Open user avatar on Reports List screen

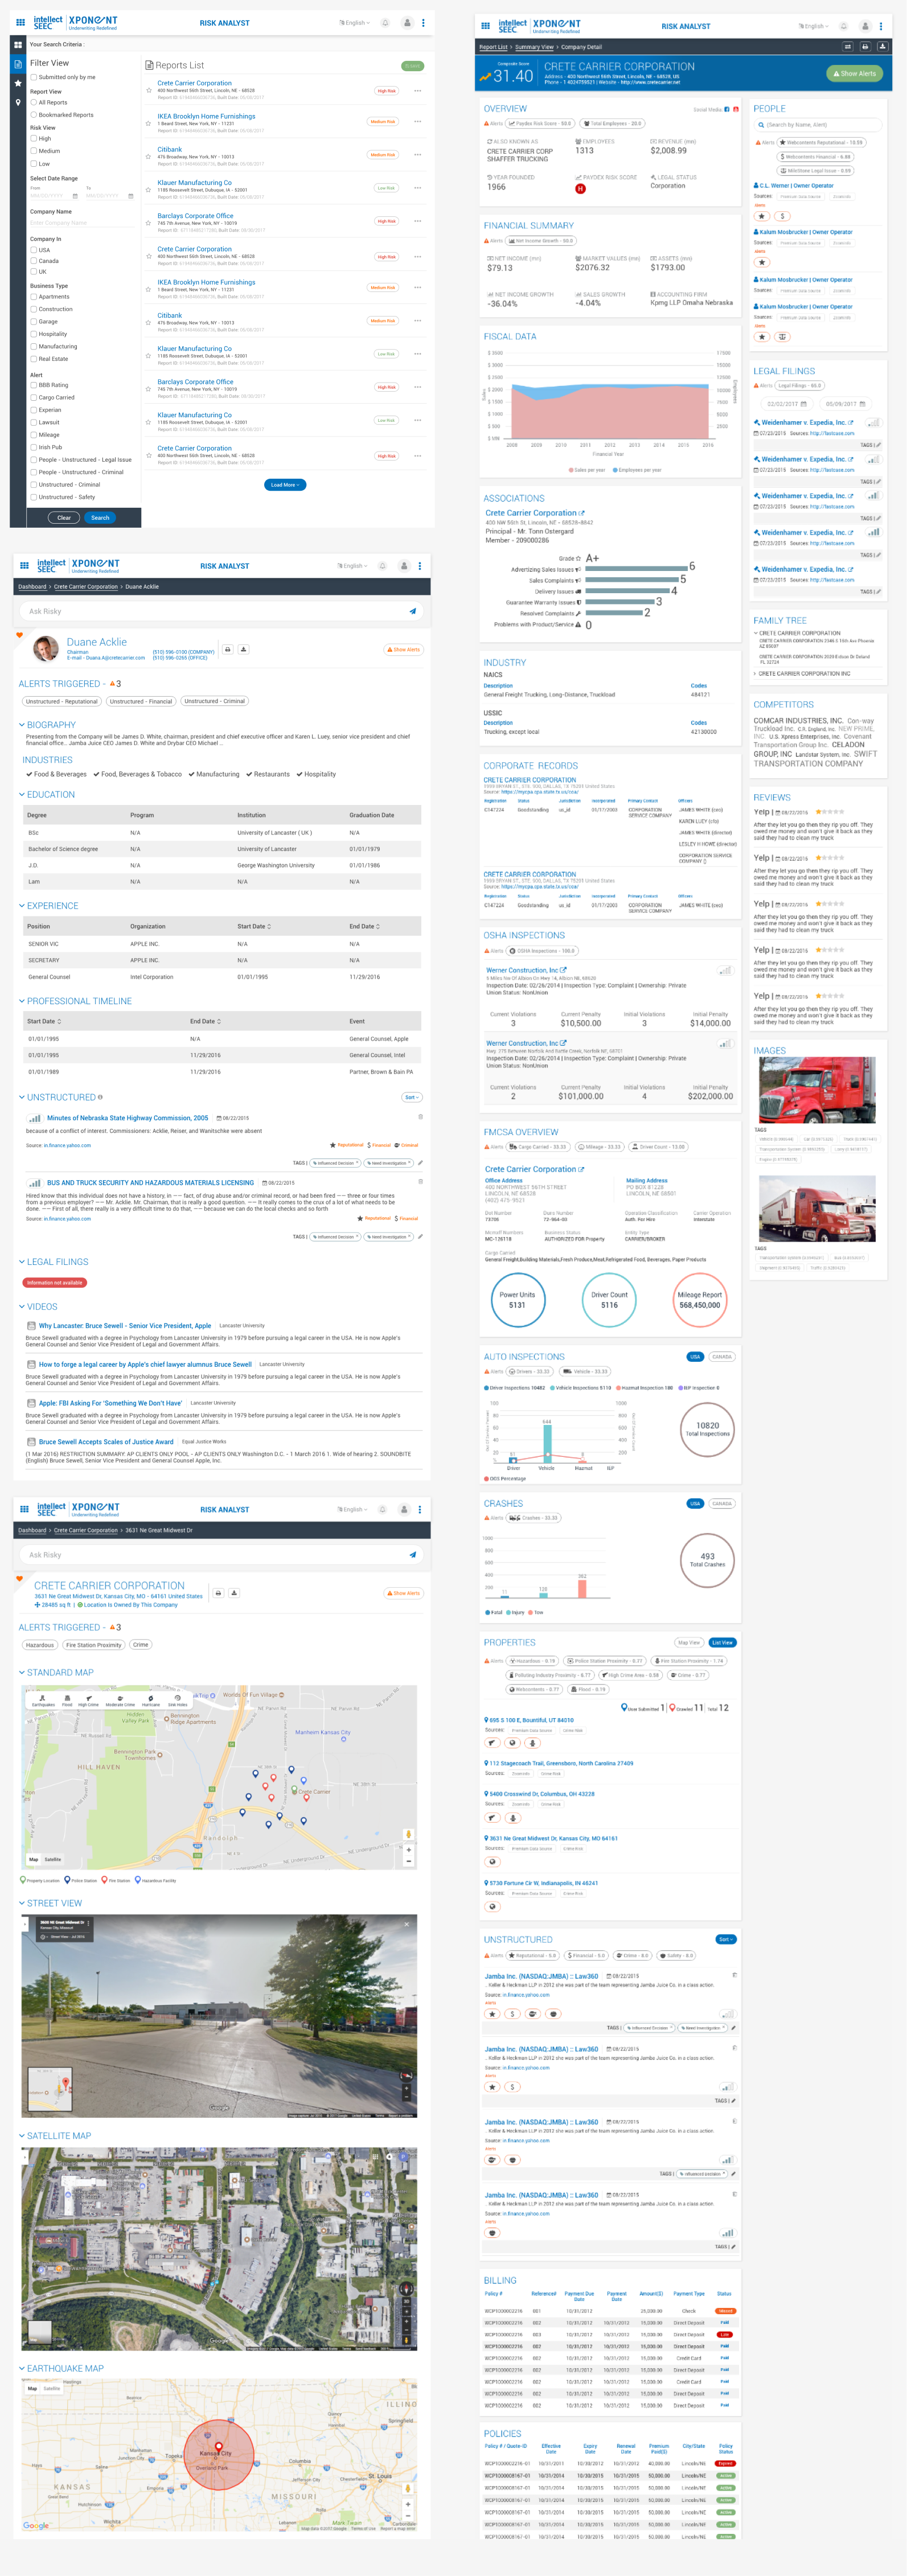pos(407,23)
